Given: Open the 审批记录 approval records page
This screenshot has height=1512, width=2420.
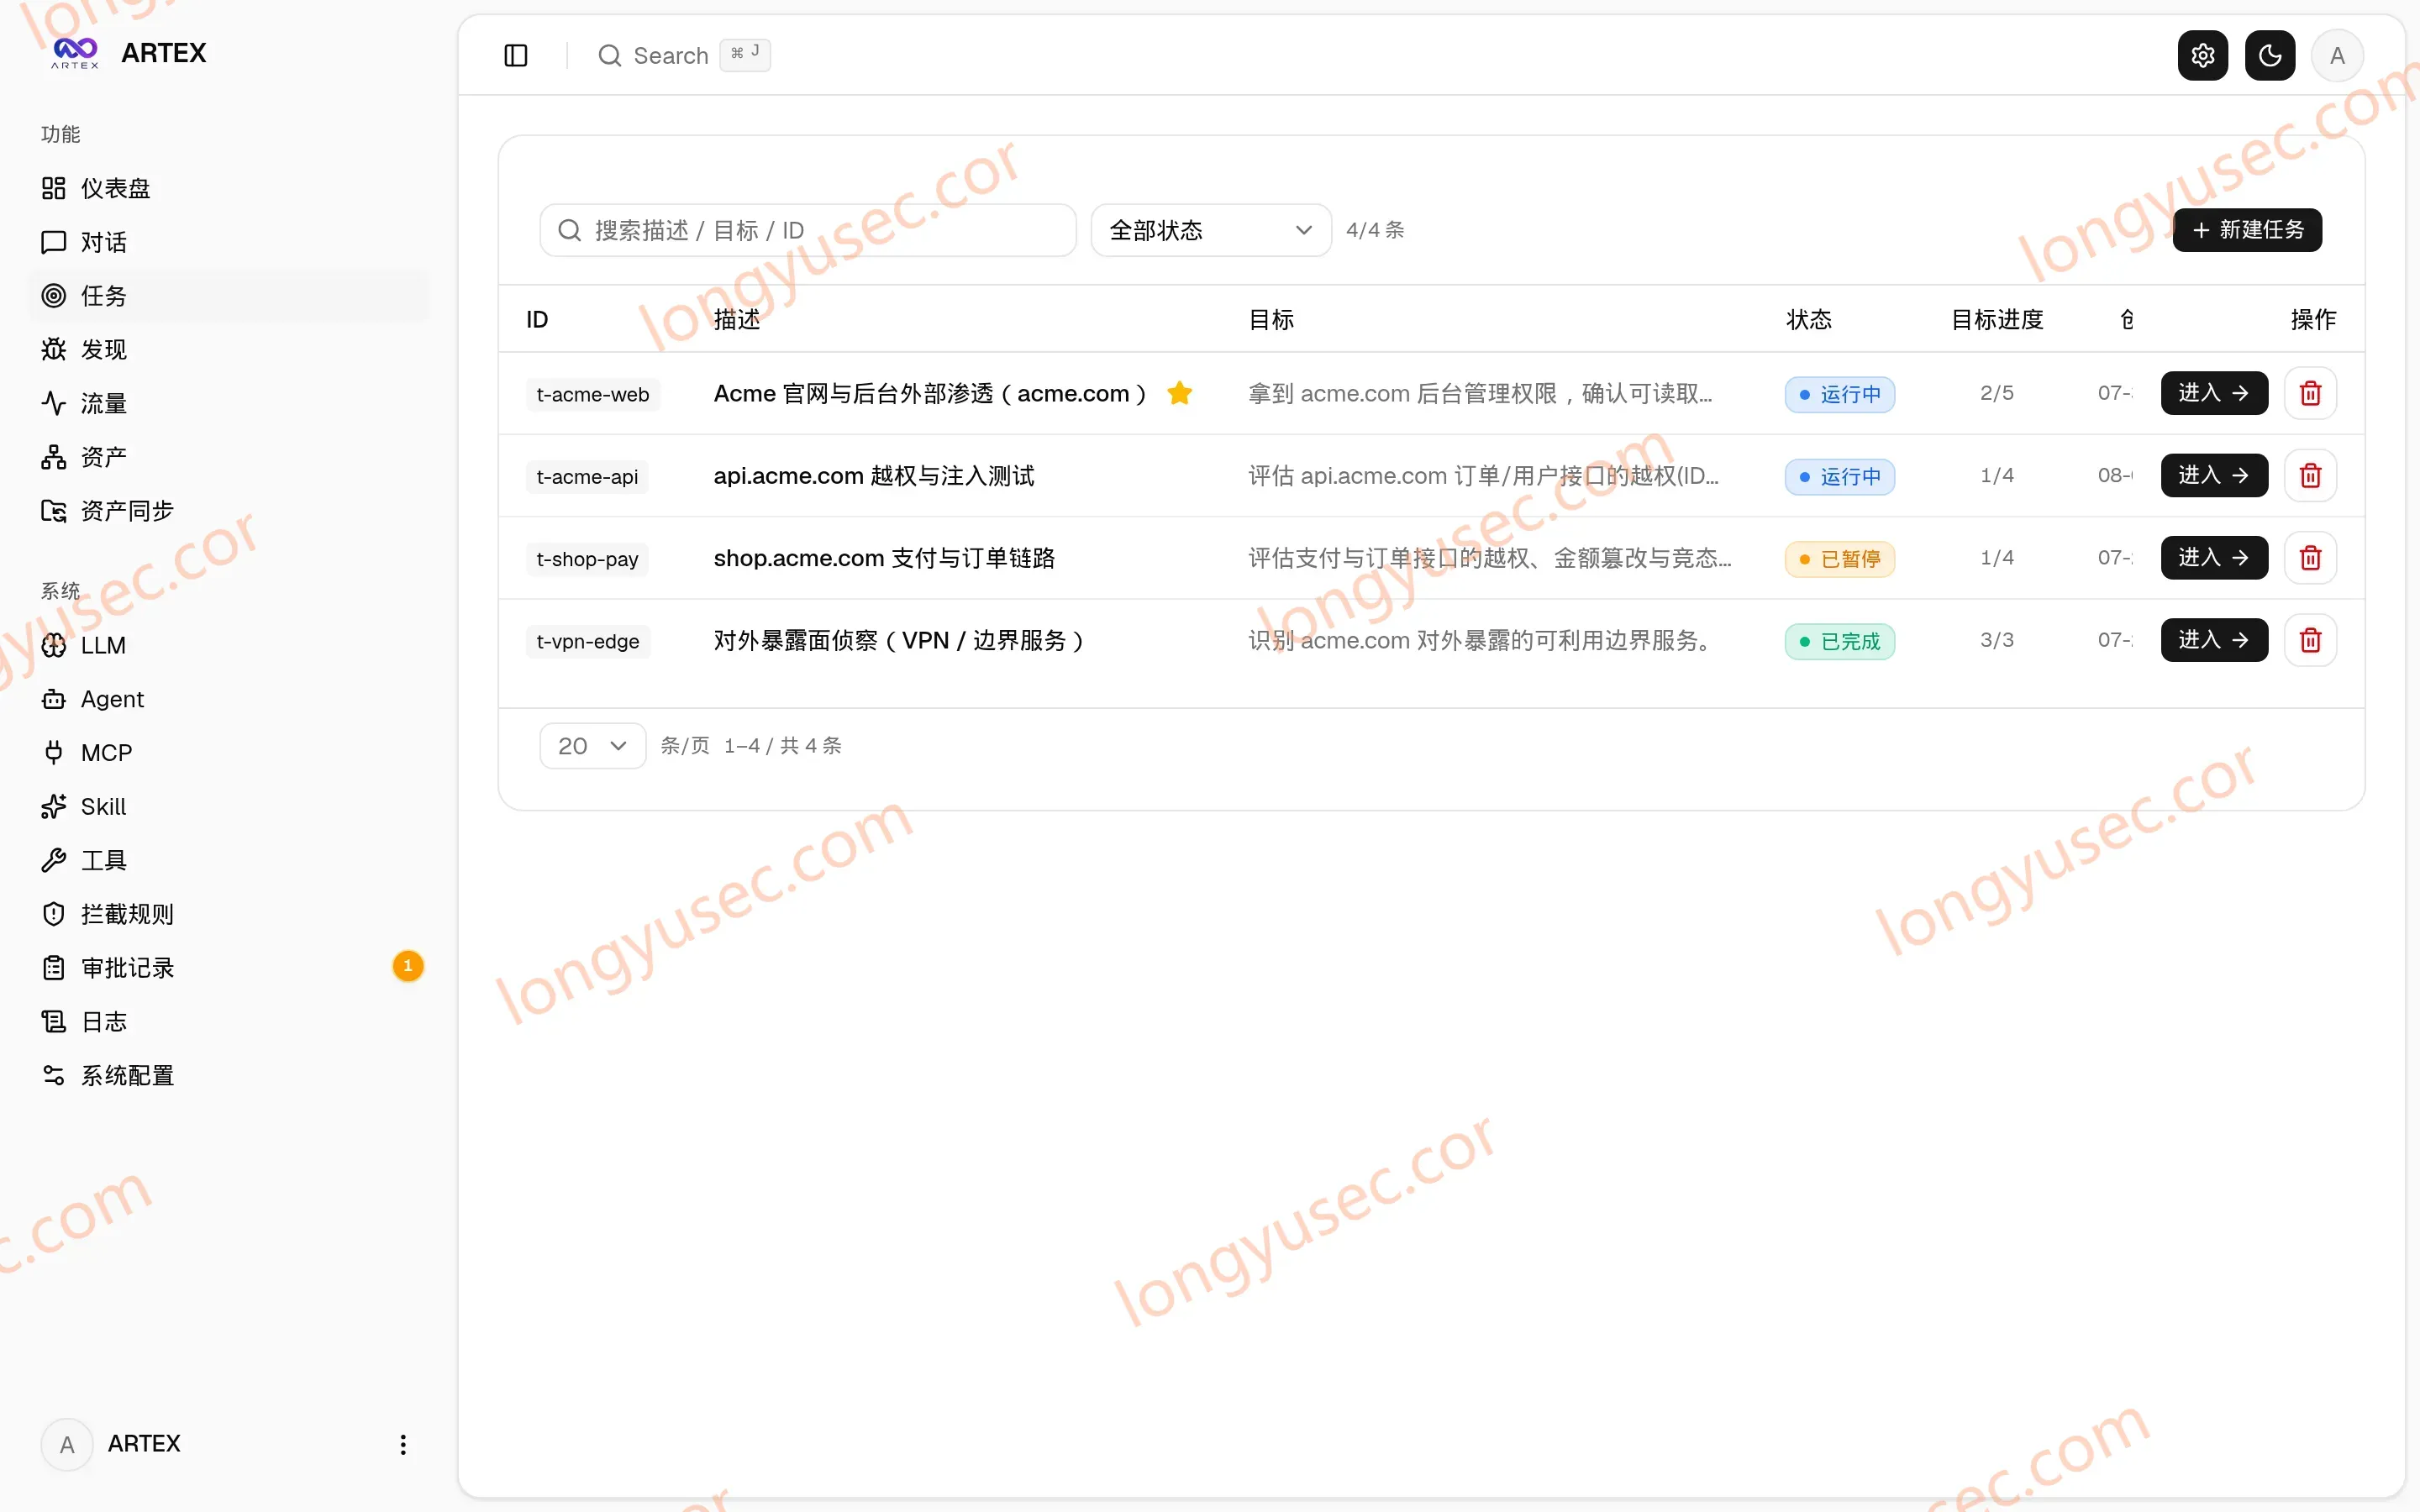Looking at the screenshot, I should [x=228, y=968].
